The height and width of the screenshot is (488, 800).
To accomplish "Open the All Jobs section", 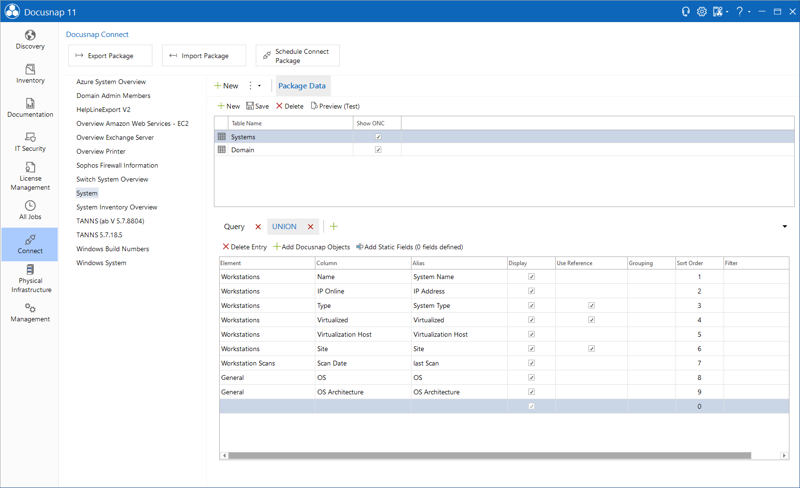I will [x=30, y=210].
